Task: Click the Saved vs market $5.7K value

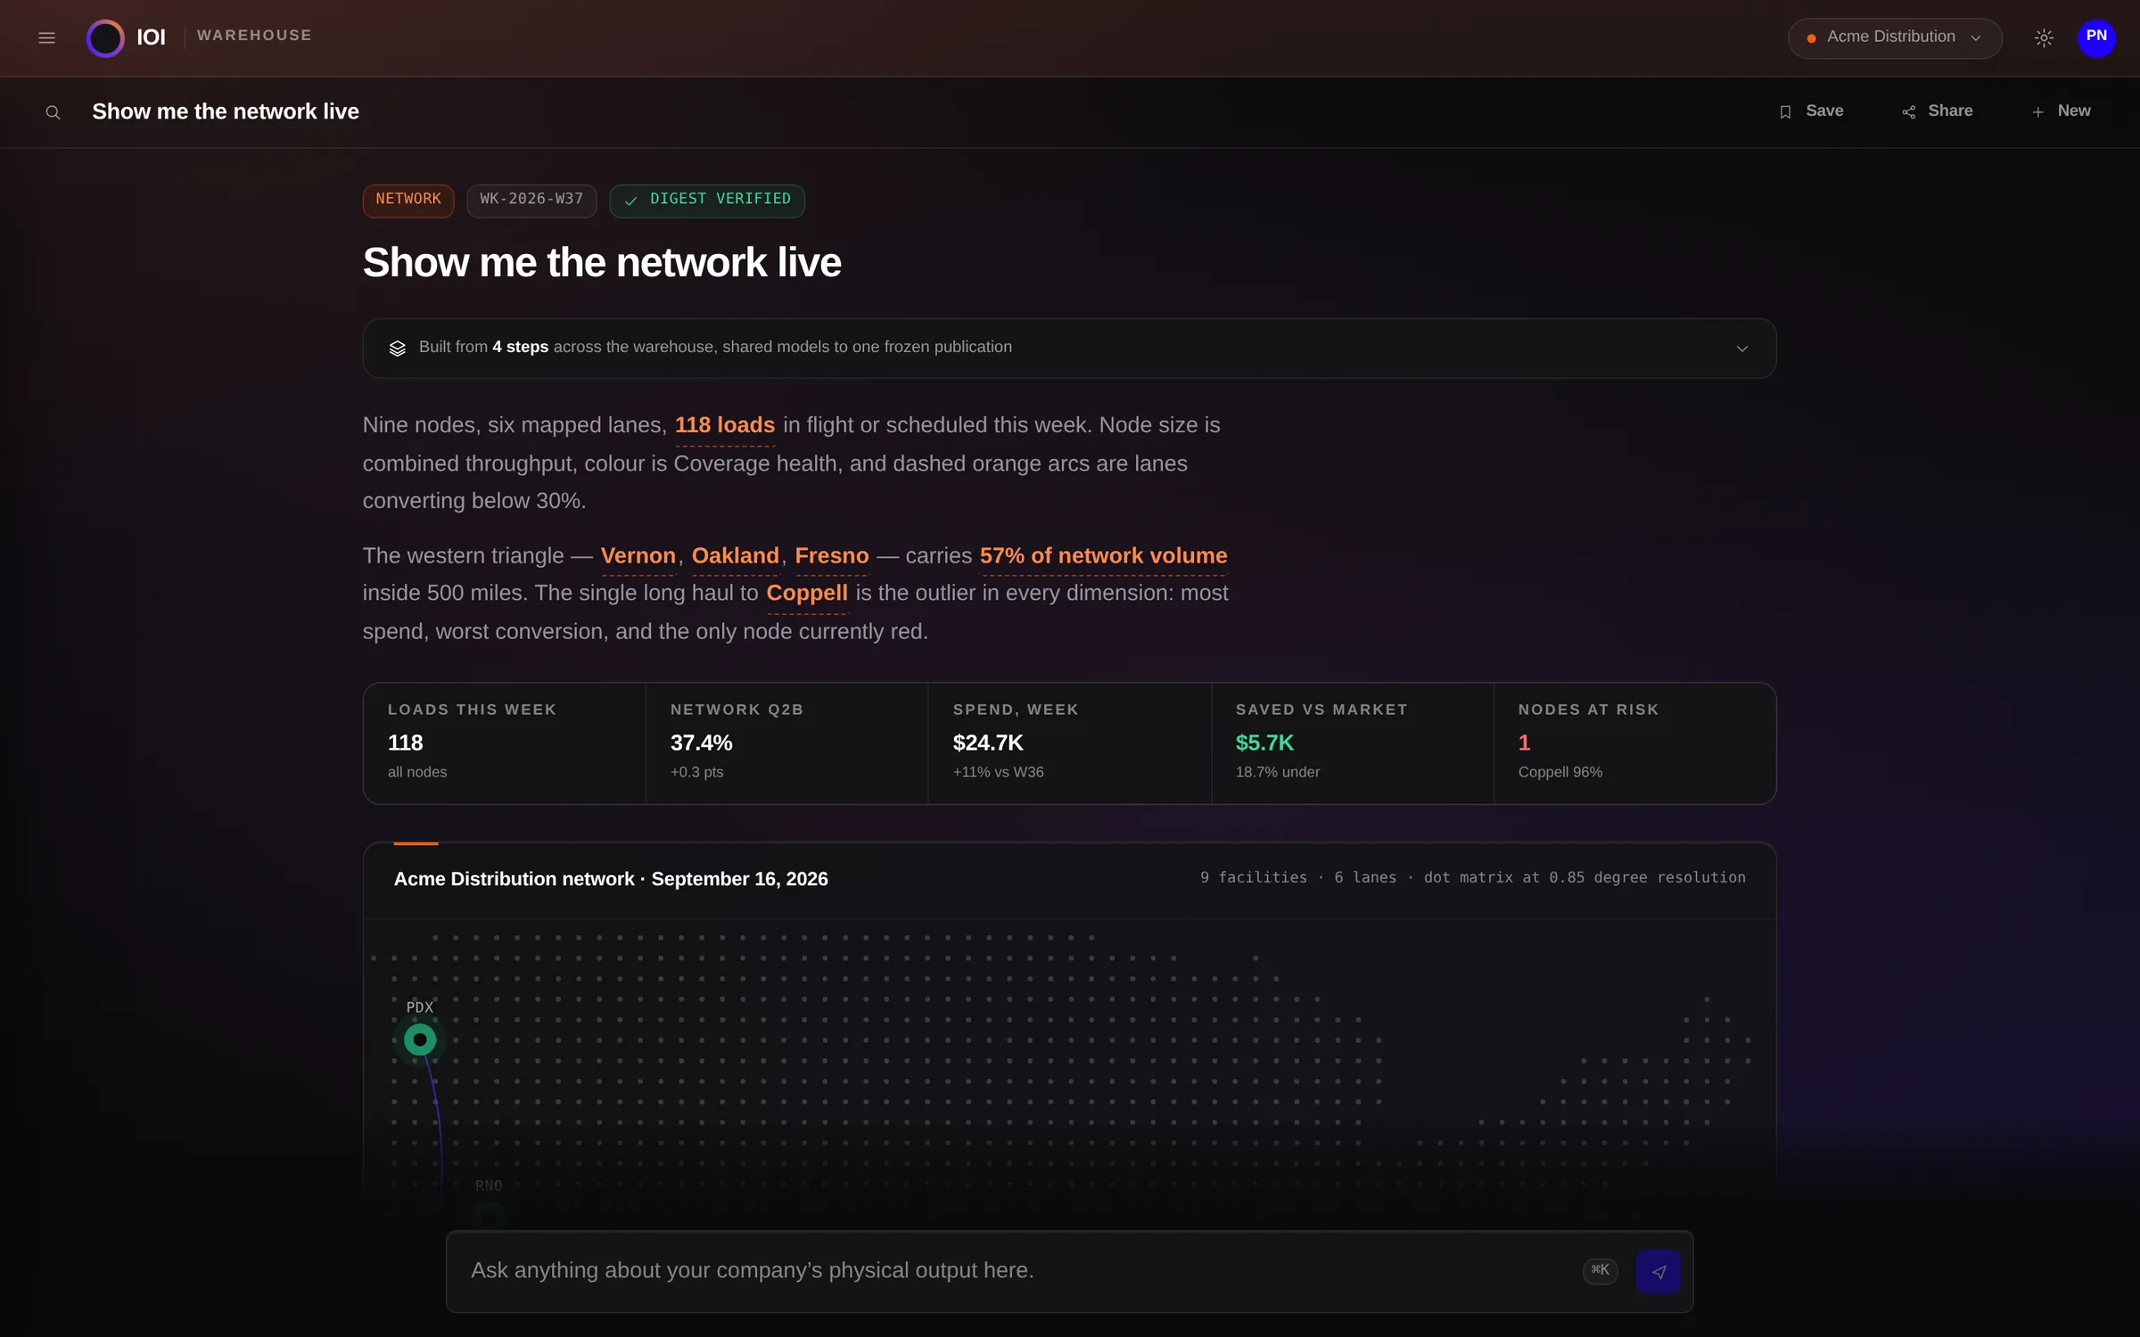Action: (x=1264, y=742)
